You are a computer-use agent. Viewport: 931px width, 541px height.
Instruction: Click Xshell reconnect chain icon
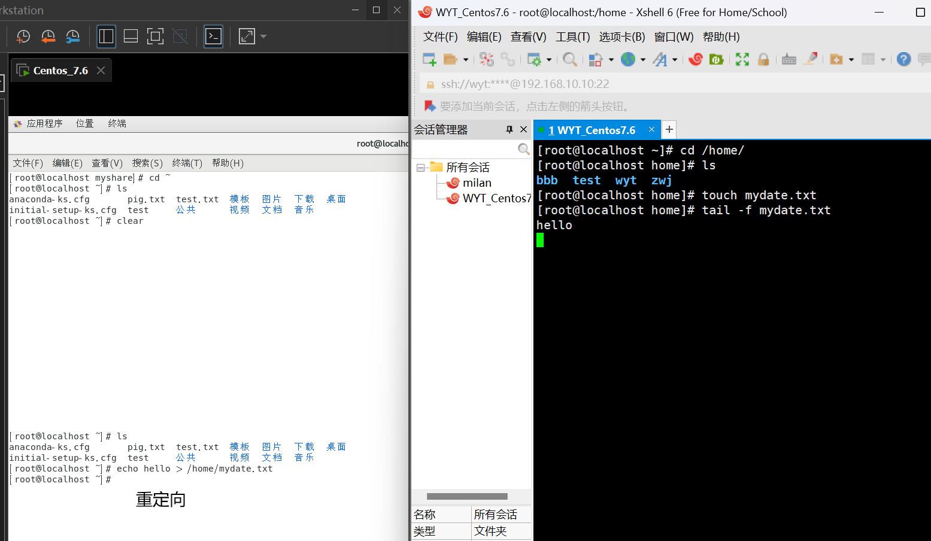click(x=508, y=59)
